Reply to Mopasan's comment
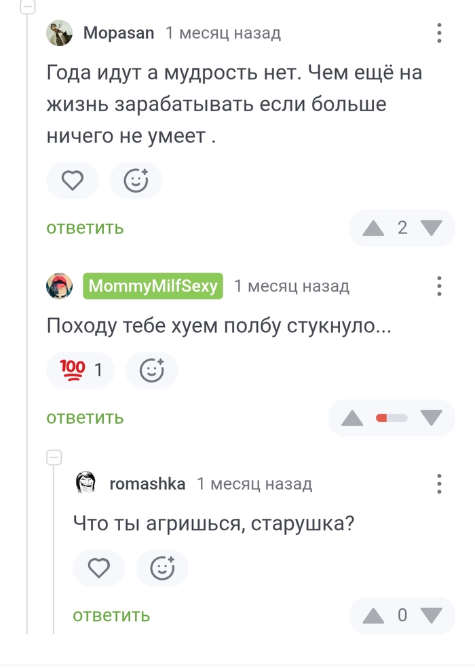Viewport: 475px width, 672px height. coord(85,228)
